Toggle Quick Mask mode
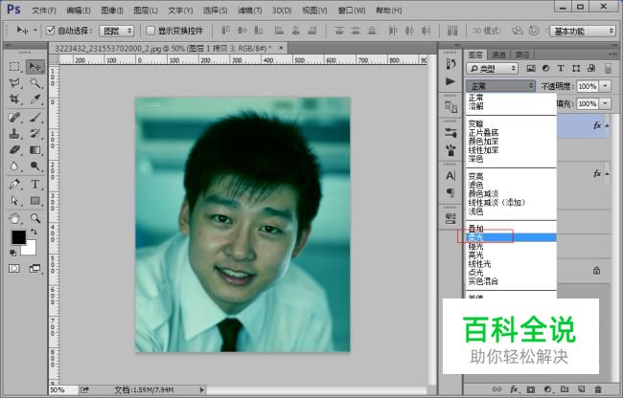This screenshot has width=623, height=398. coord(14,269)
